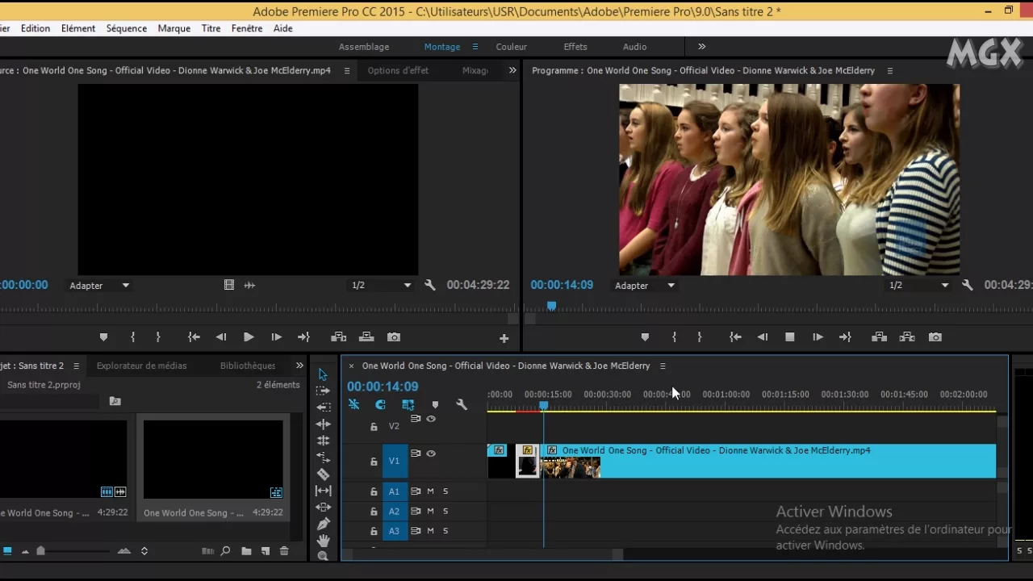Image resolution: width=1033 pixels, height=581 pixels.
Task: Play the clip in Source monitor
Action: (249, 337)
